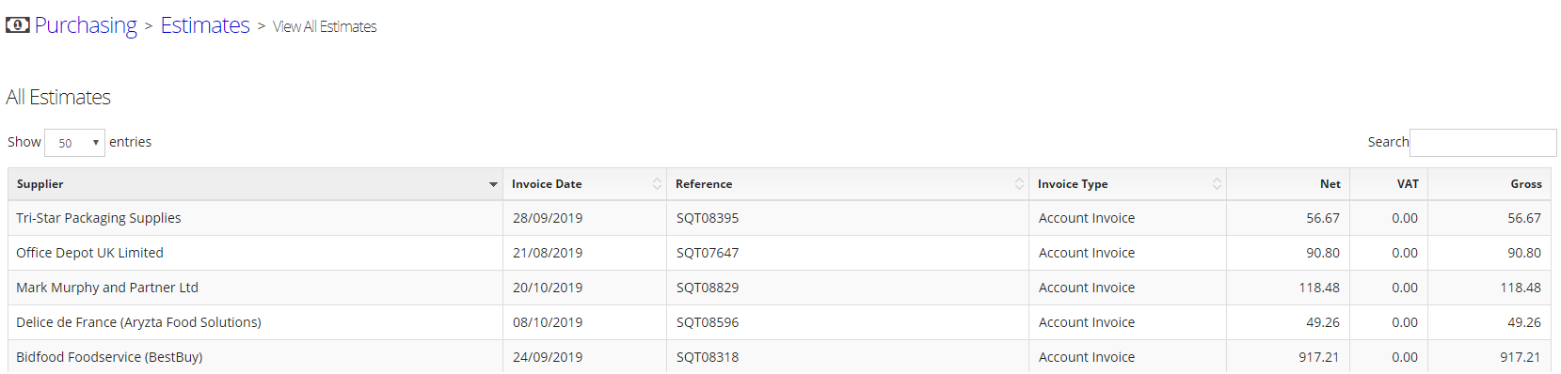Select the Tri-Star Packaging Supplies row
This screenshot has height=374, width=1561.
(x=779, y=218)
